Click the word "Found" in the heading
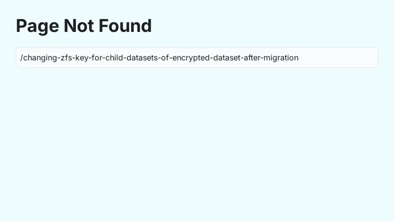This screenshot has height=221, width=394. [x=125, y=26]
